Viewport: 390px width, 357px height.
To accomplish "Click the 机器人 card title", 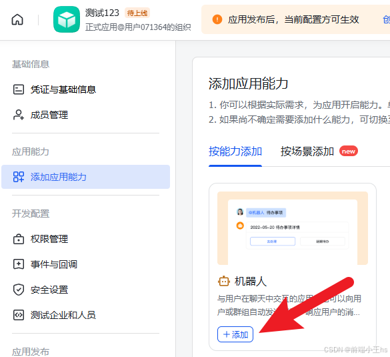I will [251, 282].
